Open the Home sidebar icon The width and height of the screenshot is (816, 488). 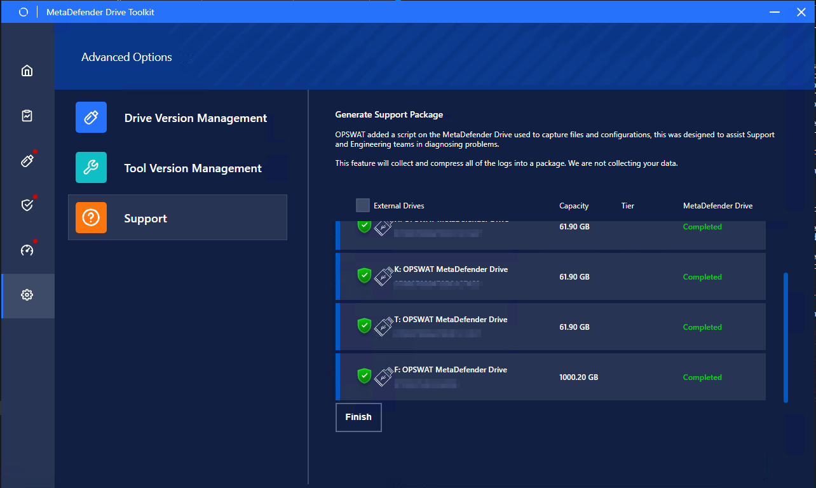(x=27, y=71)
